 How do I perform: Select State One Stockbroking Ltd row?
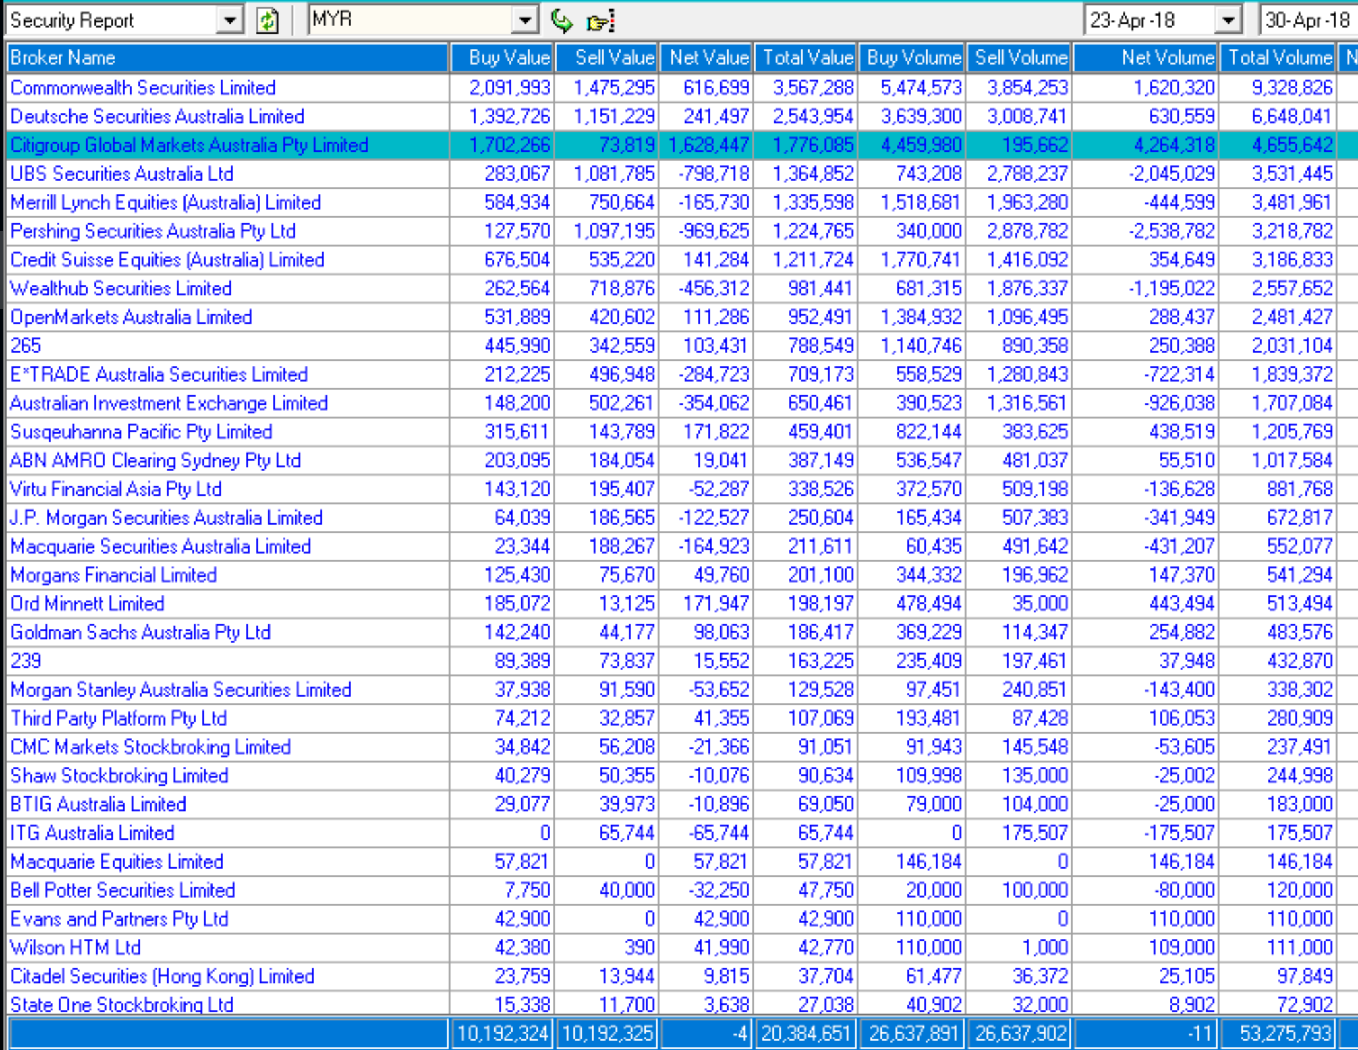pyautogui.click(x=682, y=1003)
